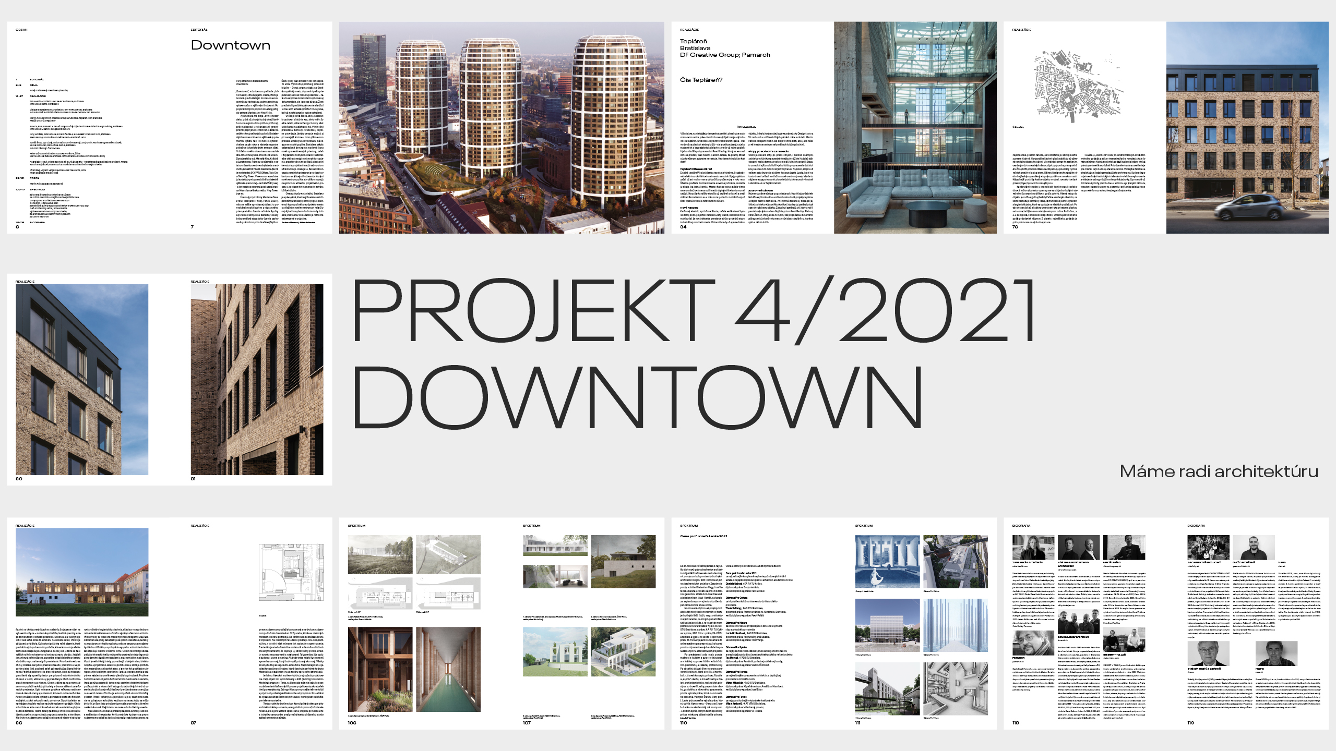The width and height of the screenshot is (1336, 751).
Task: Click the group photo on biography page 119
Action: (x=1208, y=547)
